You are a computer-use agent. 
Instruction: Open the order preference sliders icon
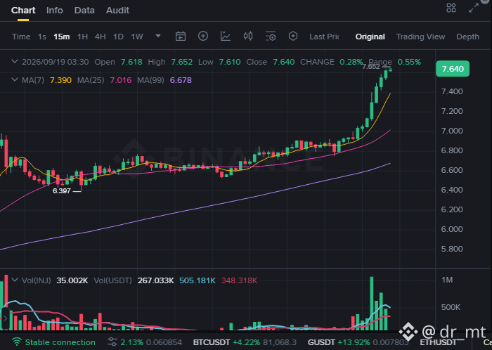tap(112, 342)
